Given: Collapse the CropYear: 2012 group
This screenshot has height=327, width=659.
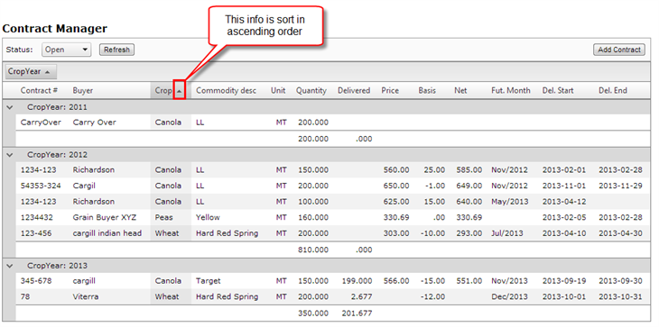Looking at the screenshot, I should pyautogui.click(x=10, y=155).
